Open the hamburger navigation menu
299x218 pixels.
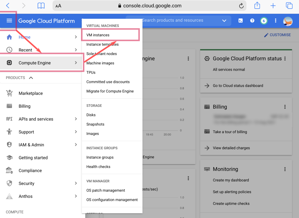(x=9, y=21)
